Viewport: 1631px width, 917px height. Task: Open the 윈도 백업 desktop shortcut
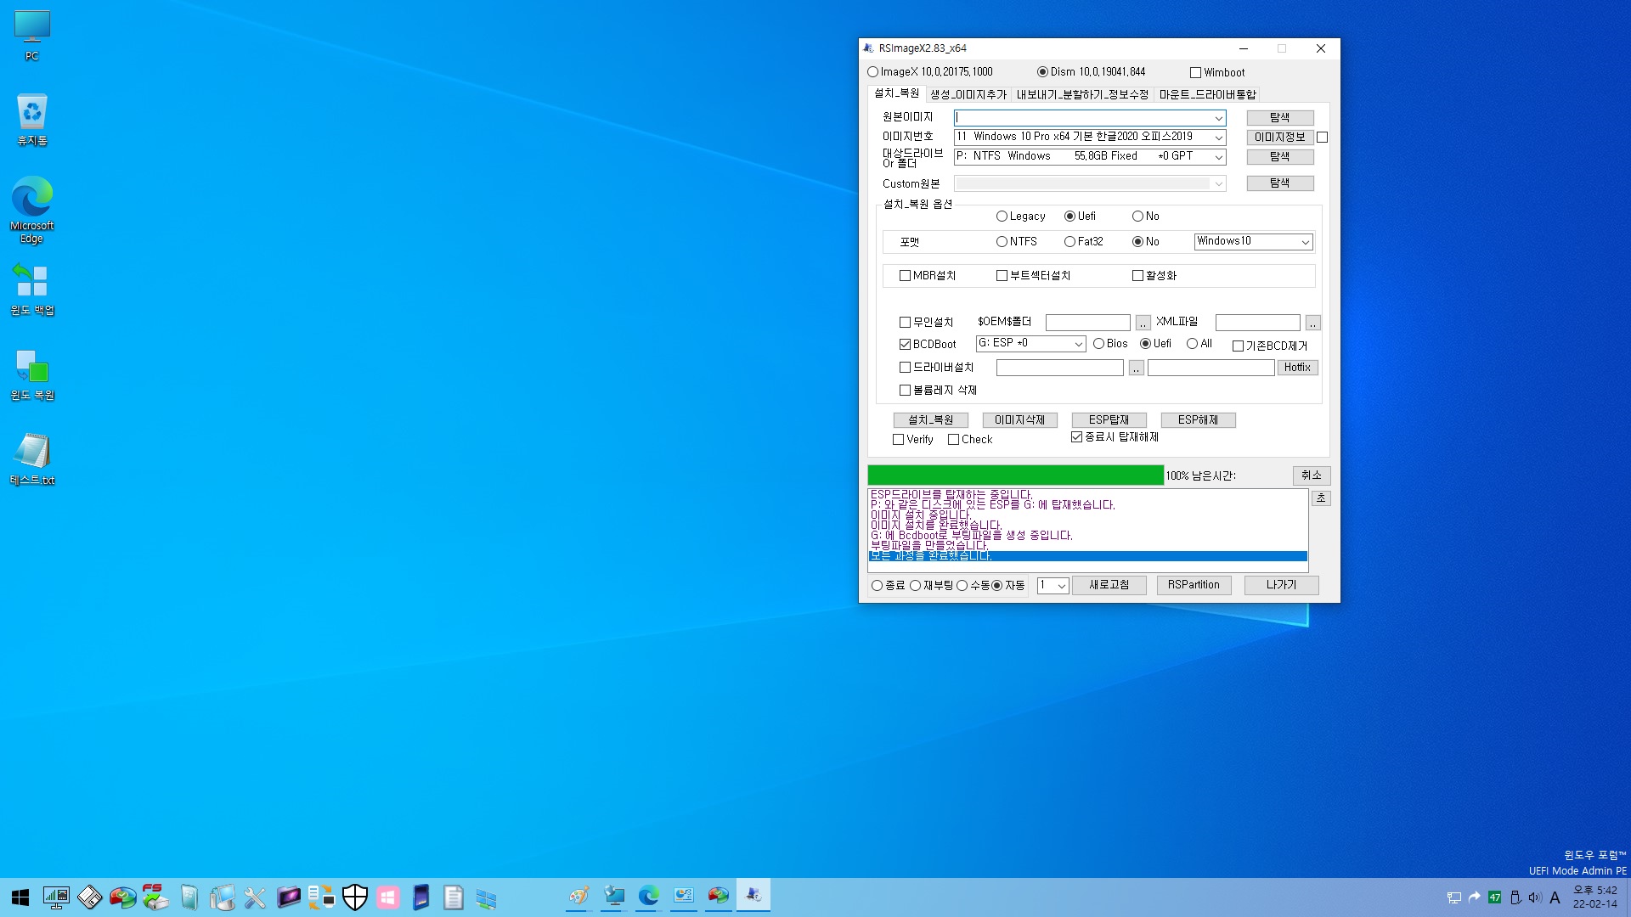pyautogui.click(x=32, y=290)
